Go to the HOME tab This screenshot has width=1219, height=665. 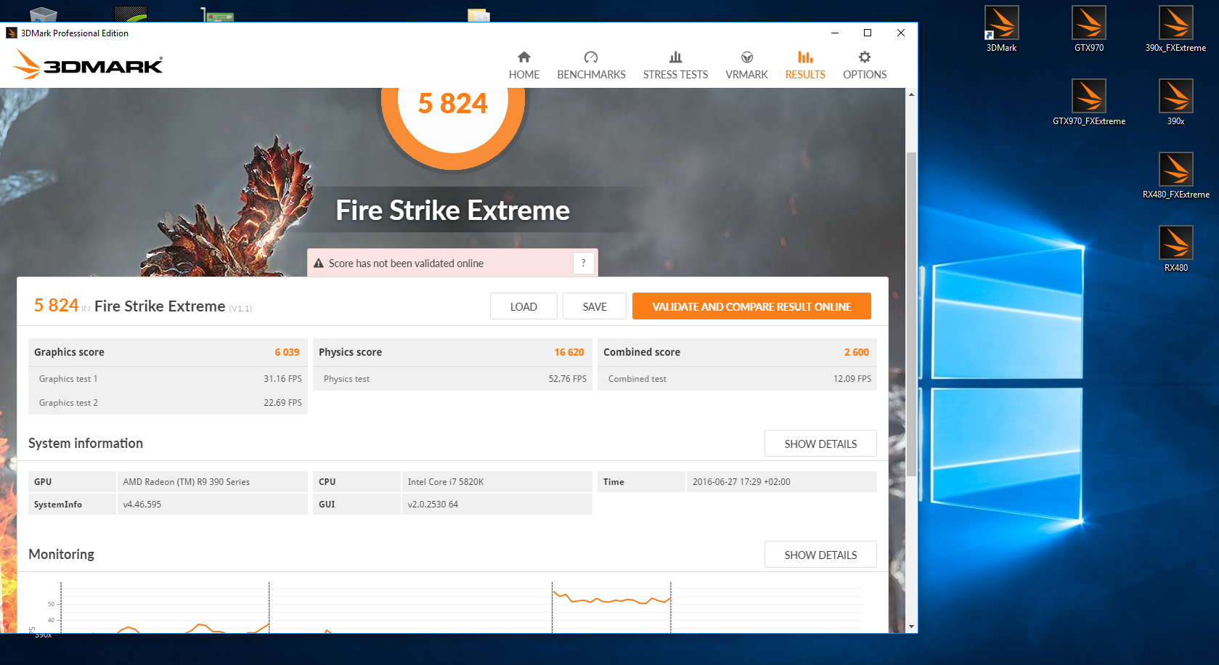point(524,65)
